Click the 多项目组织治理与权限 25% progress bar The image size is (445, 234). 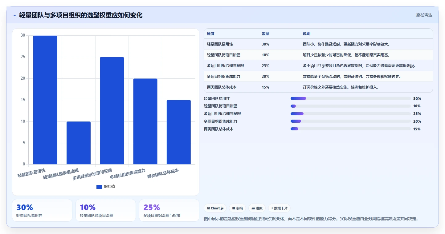tap(351, 114)
